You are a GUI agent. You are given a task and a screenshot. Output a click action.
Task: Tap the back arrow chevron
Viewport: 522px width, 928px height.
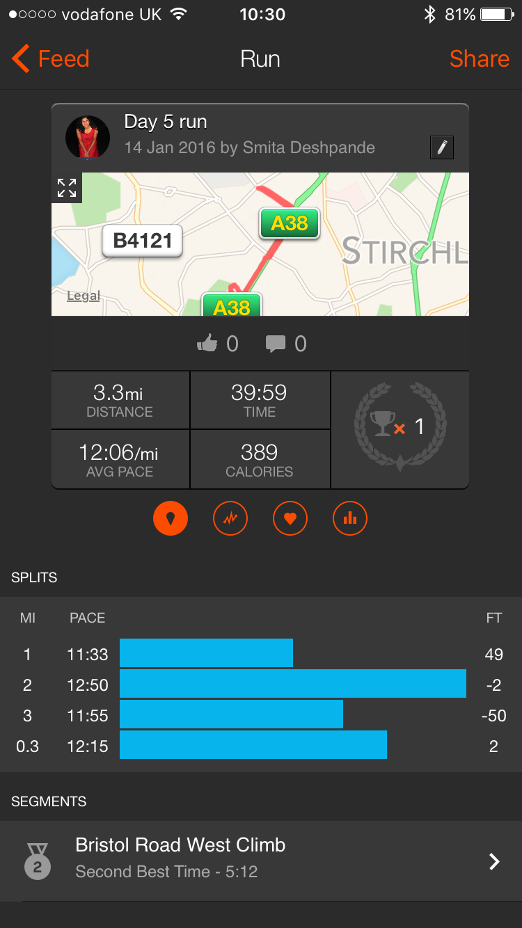(21, 59)
